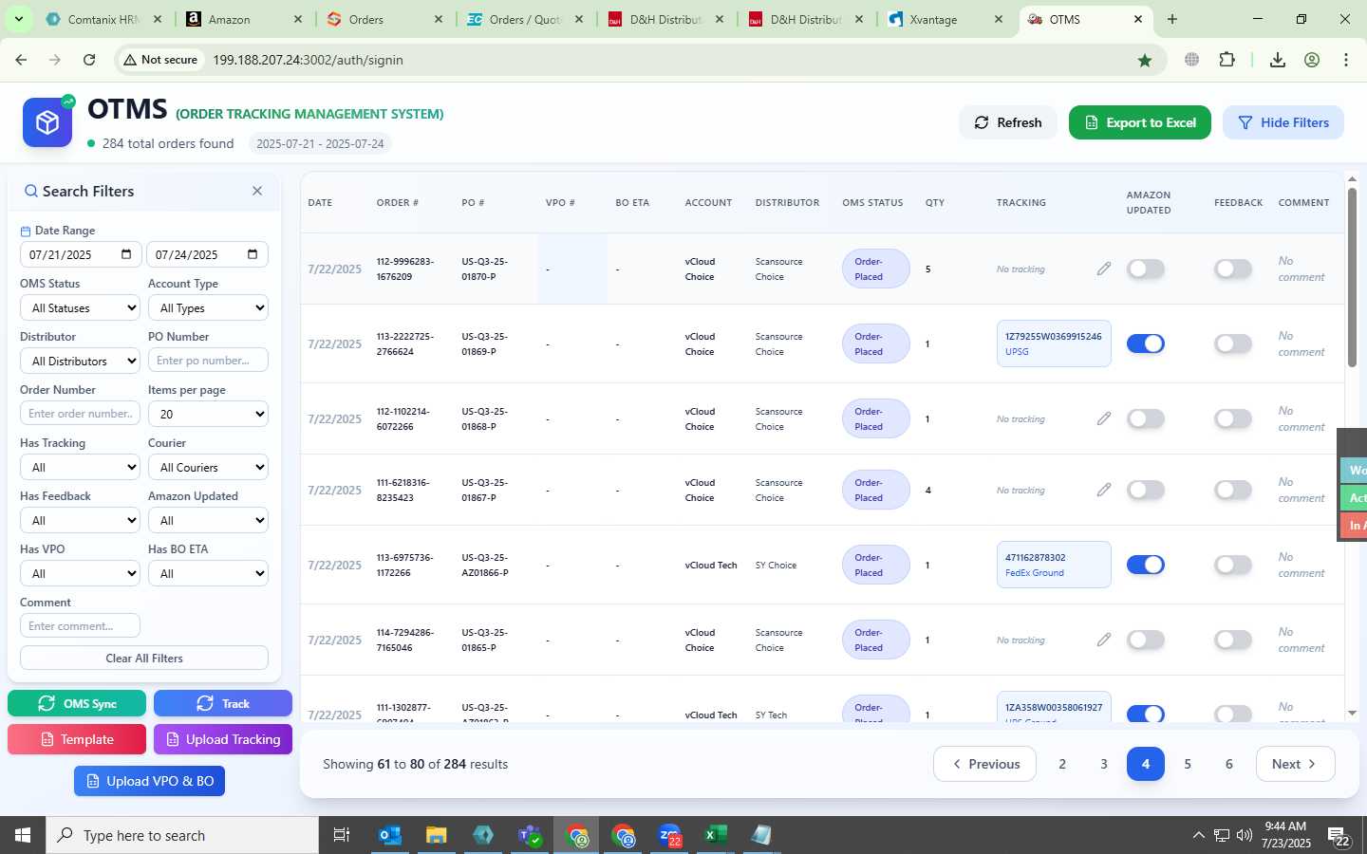Open Courier dropdown

click(208, 467)
